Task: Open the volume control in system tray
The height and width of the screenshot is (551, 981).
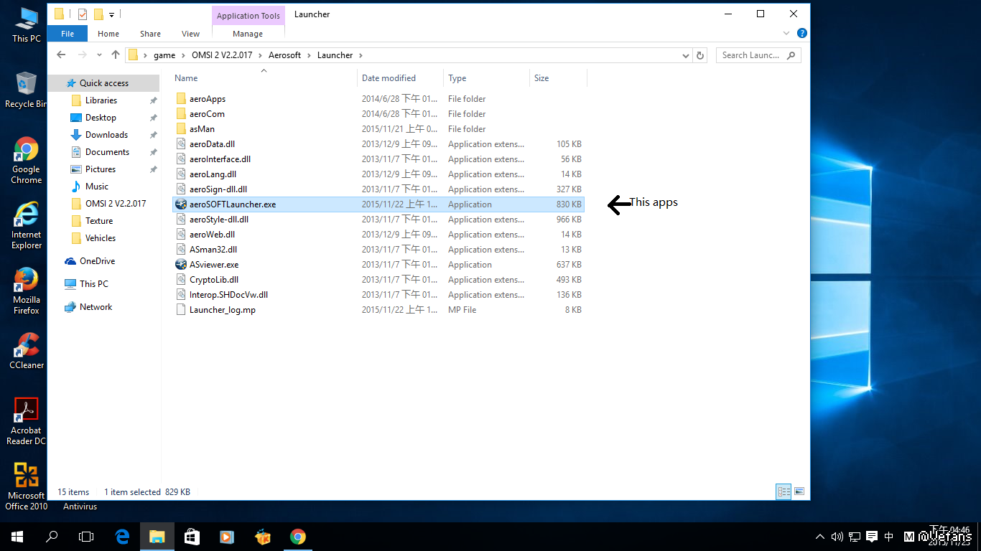Action: [837, 537]
